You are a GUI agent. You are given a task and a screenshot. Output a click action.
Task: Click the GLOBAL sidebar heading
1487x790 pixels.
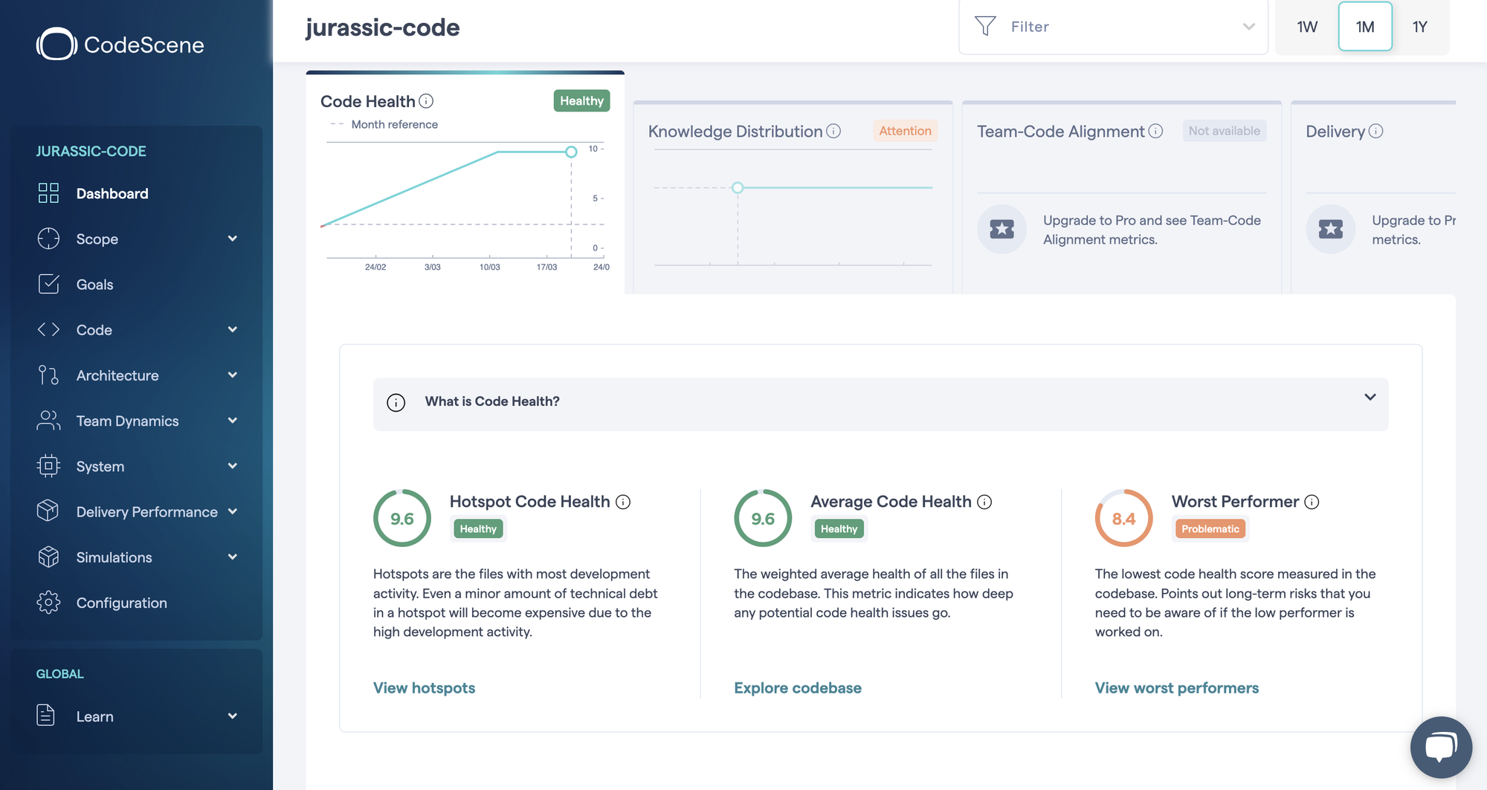tap(59, 673)
